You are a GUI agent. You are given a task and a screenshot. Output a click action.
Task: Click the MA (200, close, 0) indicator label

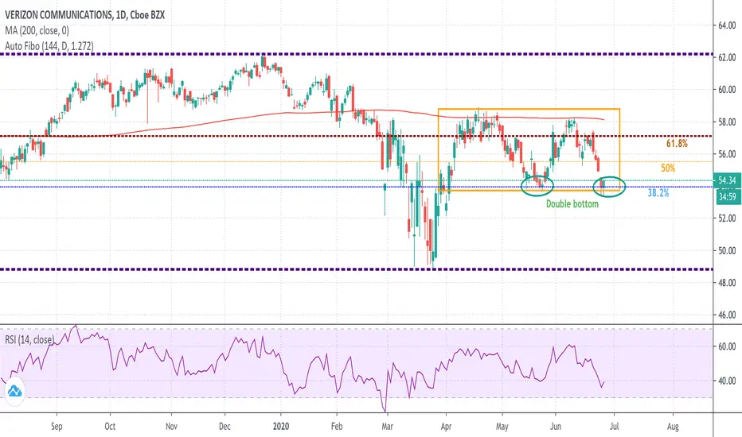pos(37,31)
